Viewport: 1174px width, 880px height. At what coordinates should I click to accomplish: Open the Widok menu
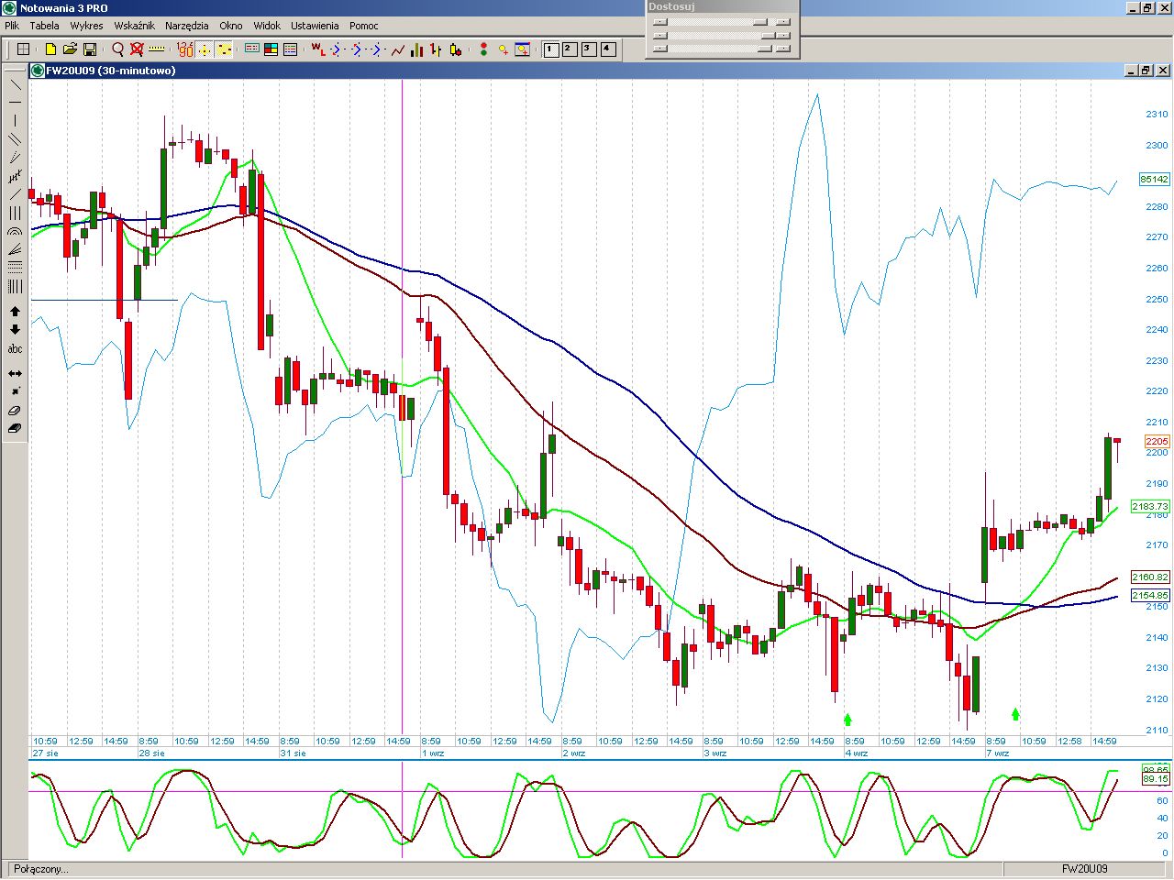point(267,26)
